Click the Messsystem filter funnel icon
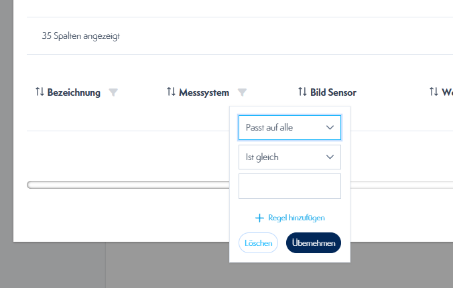453x288 pixels. [x=242, y=92]
